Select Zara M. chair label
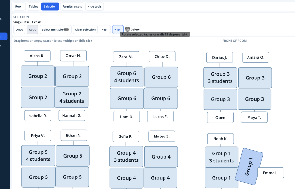The image size is (295, 189). point(126,57)
